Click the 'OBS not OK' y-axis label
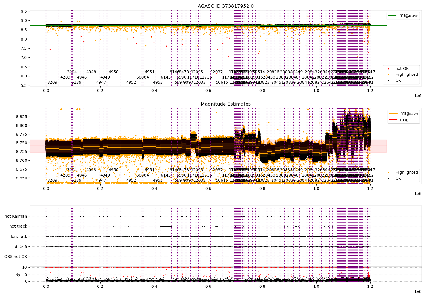The height and width of the screenshot is (298, 426). tap(16, 257)
